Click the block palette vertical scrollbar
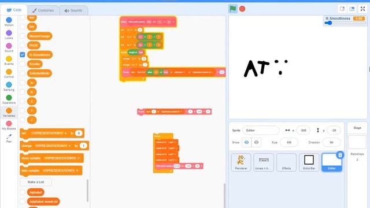 pos(87,191)
